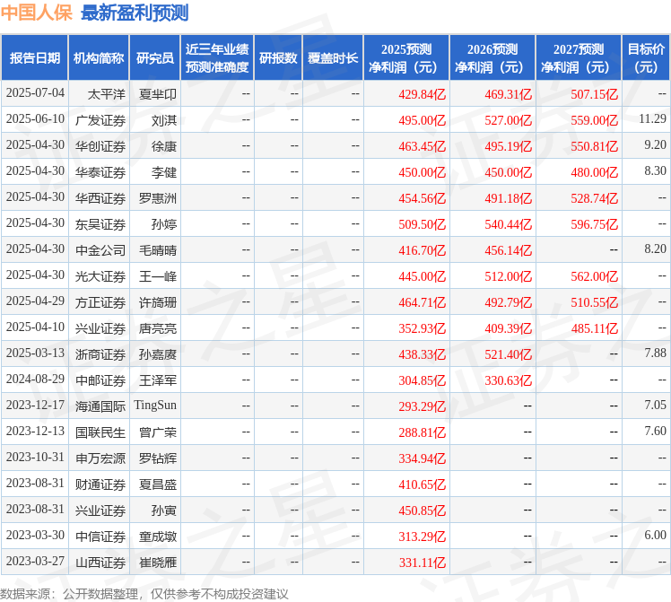Screen dimensions: 671x602
Task: Select the 450.85亿 profit value
Action: (x=422, y=510)
